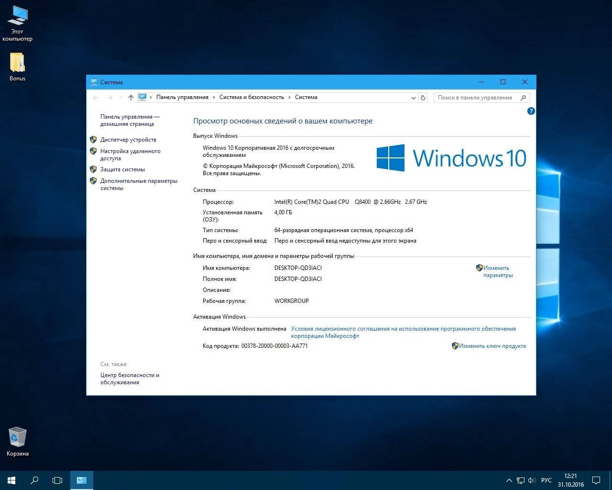Click Изменить ключ продукта link
612x490 pixels.
pyautogui.click(x=492, y=346)
